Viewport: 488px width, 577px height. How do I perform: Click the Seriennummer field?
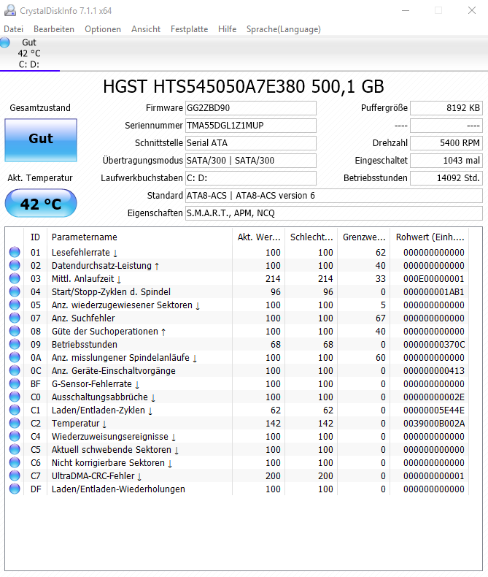251,126
